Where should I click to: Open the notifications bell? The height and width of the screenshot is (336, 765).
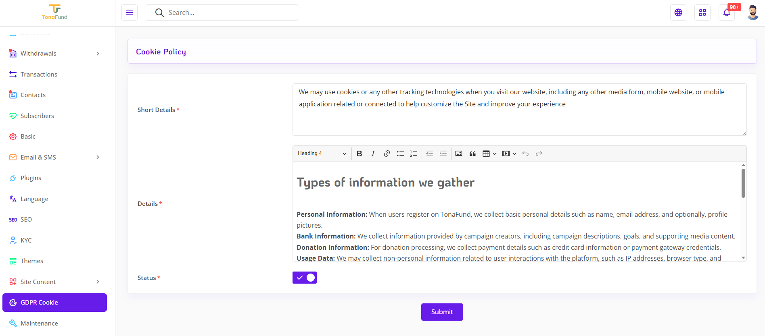coord(727,12)
